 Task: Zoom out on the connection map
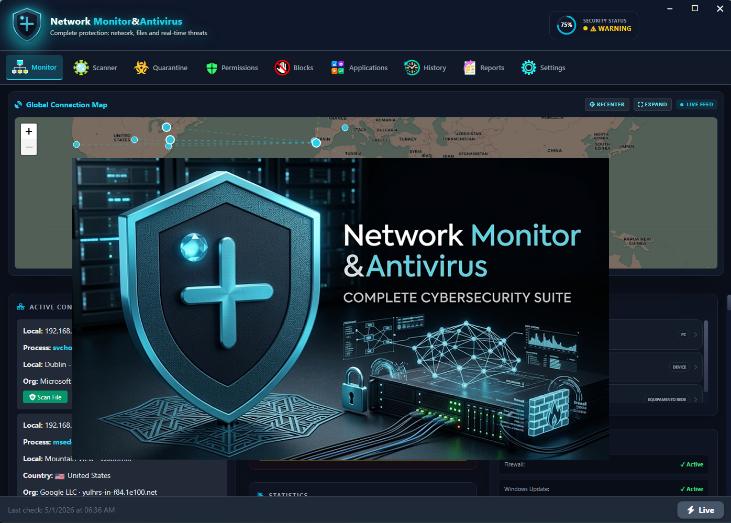[29, 147]
